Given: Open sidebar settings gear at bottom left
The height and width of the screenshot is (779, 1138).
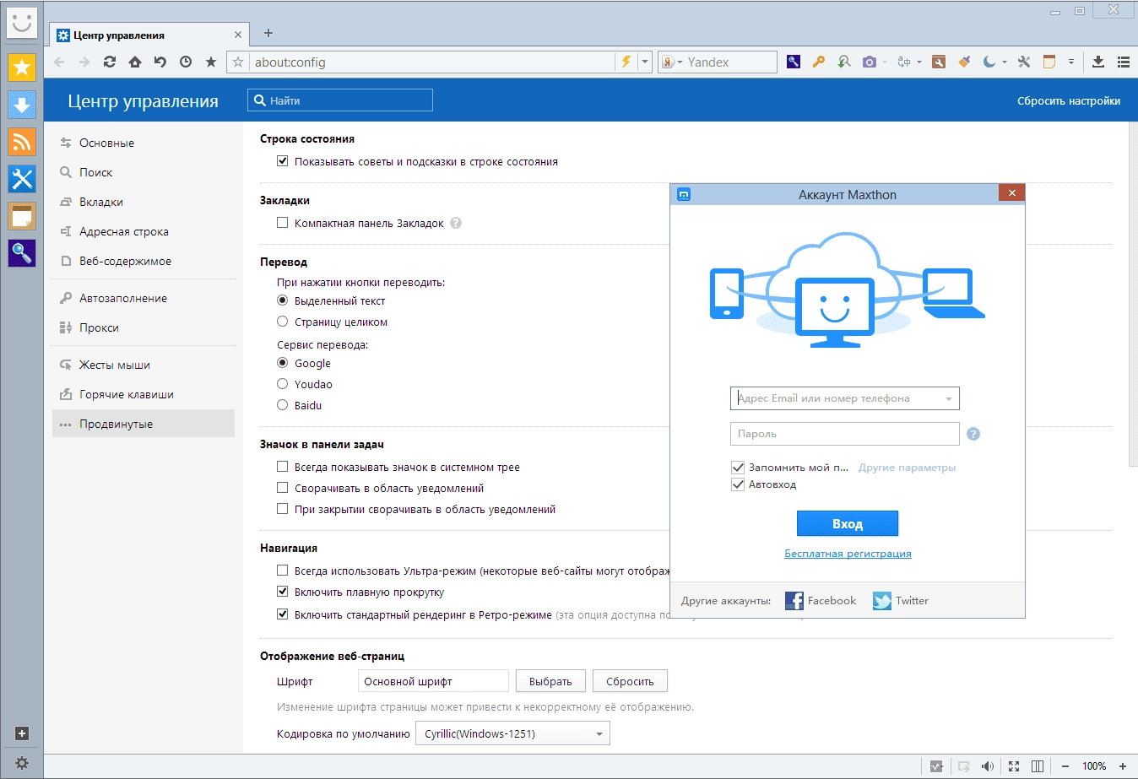Looking at the screenshot, I should coord(22,763).
